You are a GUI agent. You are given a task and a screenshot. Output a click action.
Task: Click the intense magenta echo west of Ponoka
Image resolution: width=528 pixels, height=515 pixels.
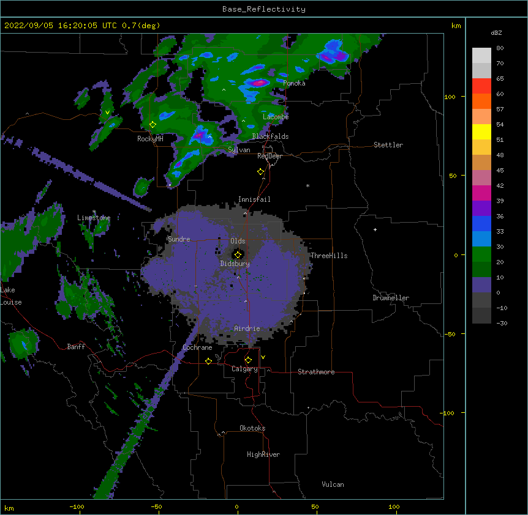(259, 83)
